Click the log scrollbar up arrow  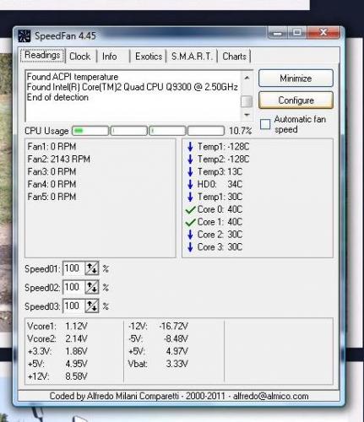point(247,78)
